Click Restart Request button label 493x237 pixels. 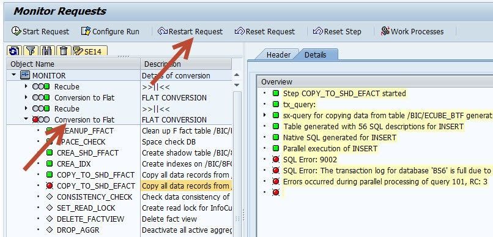[196, 31]
